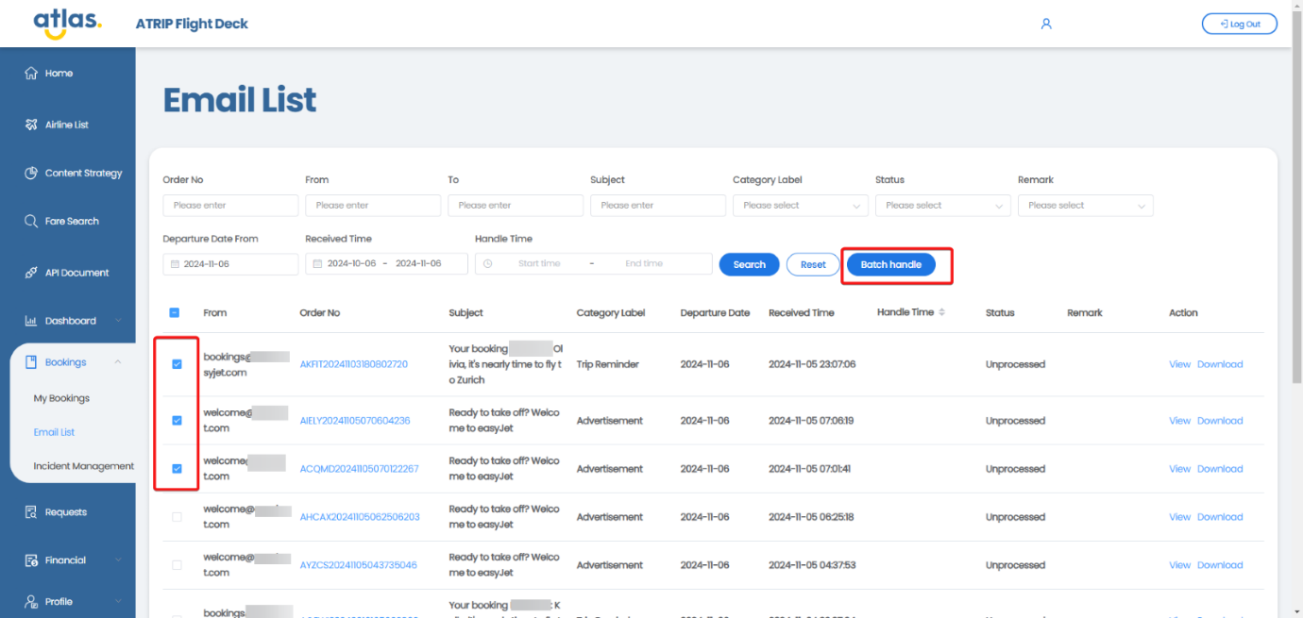The height and width of the screenshot is (618, 1303).
Task: Click the Fare Search magnifier icon
Action: (31, 222)
